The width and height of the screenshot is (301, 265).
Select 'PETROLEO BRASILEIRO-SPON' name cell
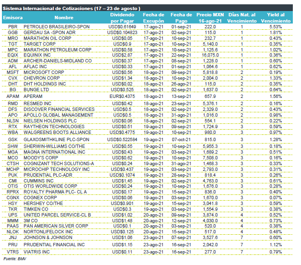tap(57, 27)
